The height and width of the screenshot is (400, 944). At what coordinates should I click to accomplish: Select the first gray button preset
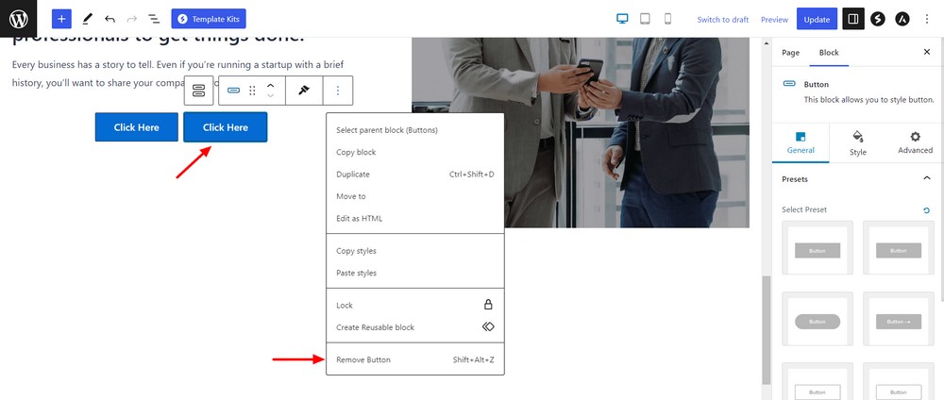coord(817,248)
